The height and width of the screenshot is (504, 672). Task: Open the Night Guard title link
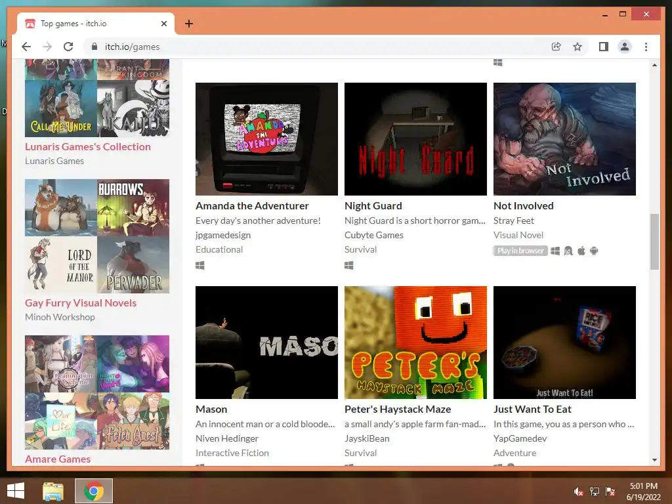click(373, 205)
